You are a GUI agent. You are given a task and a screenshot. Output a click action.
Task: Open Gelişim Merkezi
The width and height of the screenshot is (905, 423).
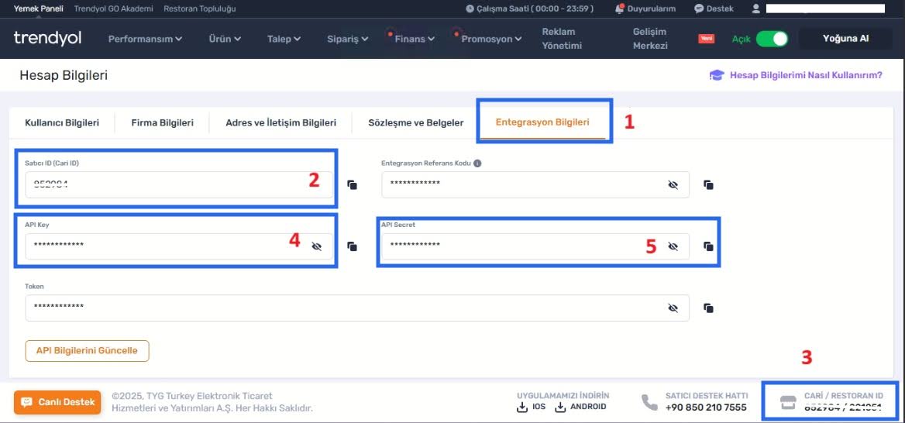click(651, 39)
